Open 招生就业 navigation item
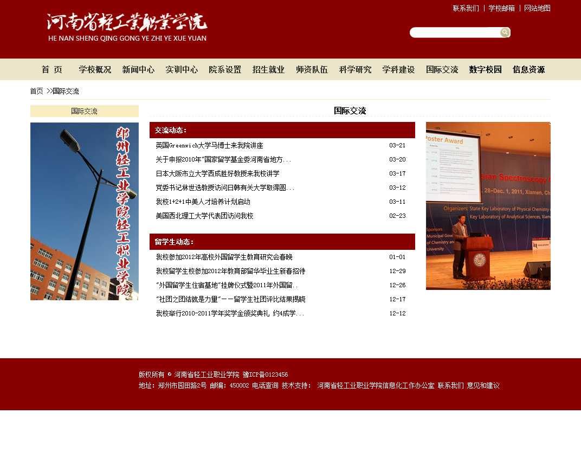The image size is (581, 465). pos(268,69)
